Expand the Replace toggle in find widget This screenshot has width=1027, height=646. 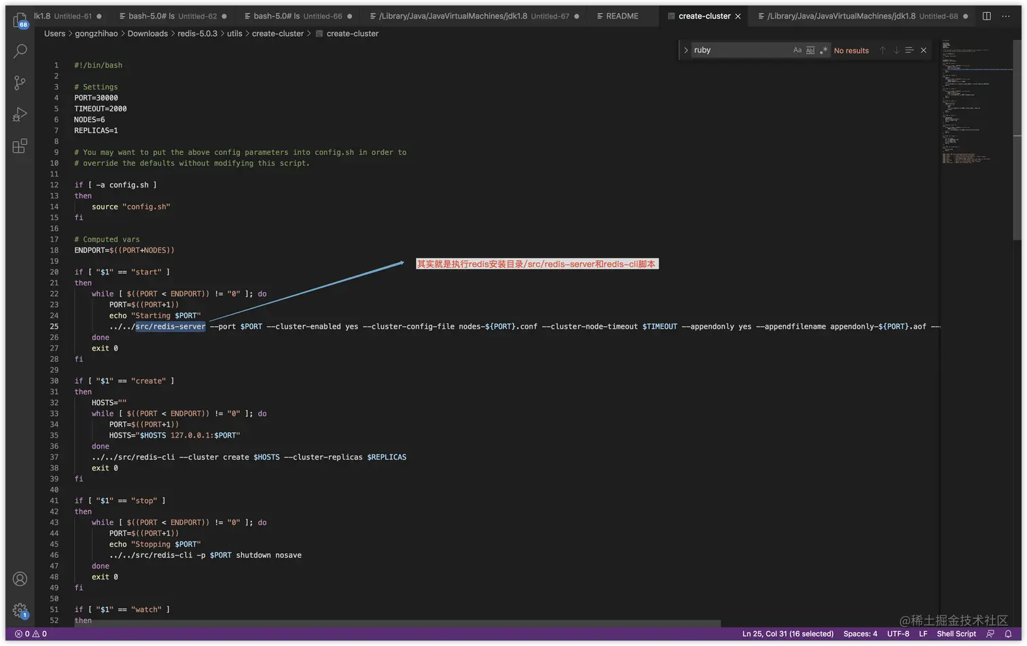(685, 50)
